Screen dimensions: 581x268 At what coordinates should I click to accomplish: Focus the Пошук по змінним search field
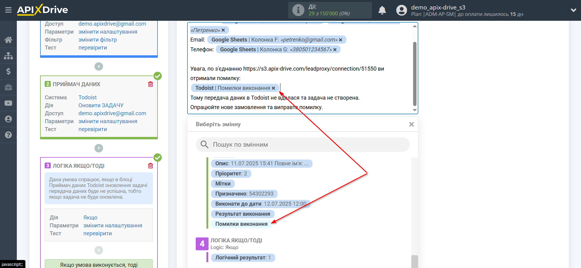[x=302, y=145]
